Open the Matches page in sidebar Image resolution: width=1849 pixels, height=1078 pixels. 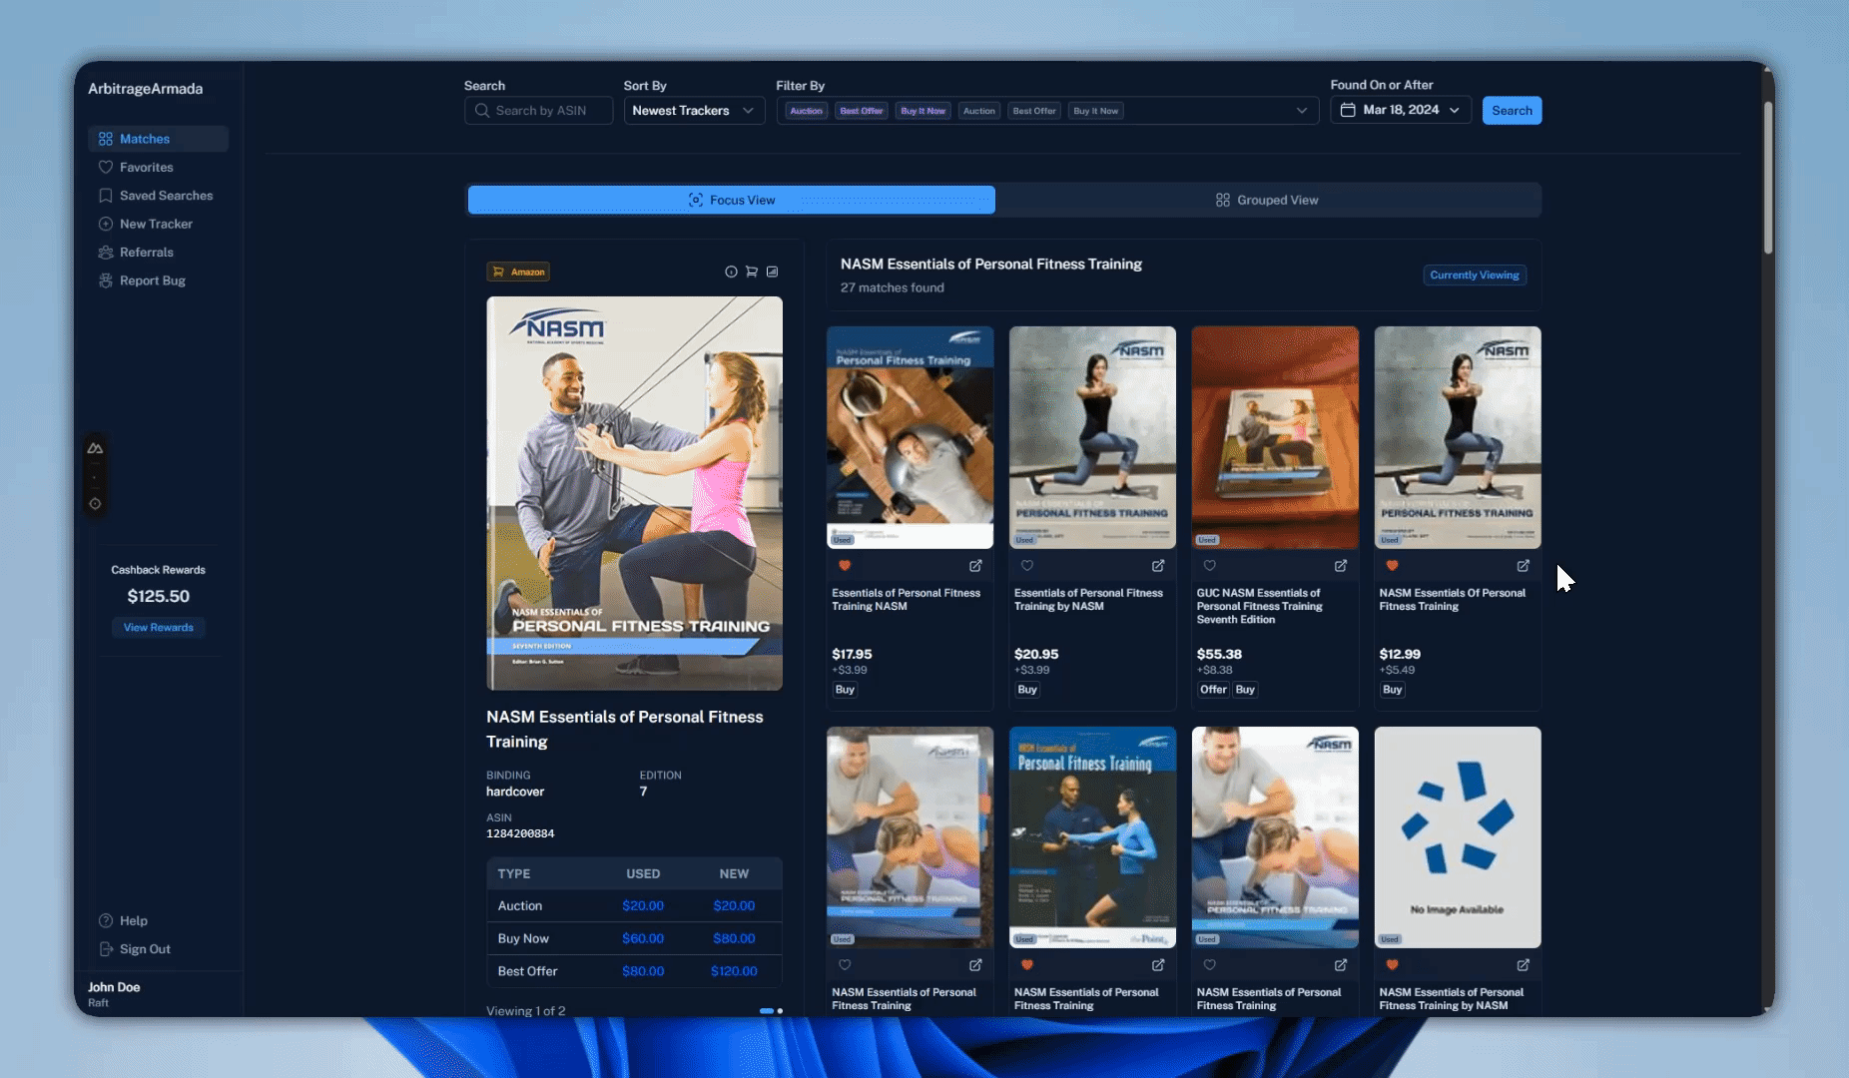pyautogui.click(x=158, y=139)
